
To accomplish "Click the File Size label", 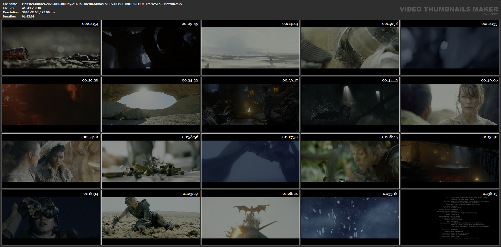I will tap(9, 8).
